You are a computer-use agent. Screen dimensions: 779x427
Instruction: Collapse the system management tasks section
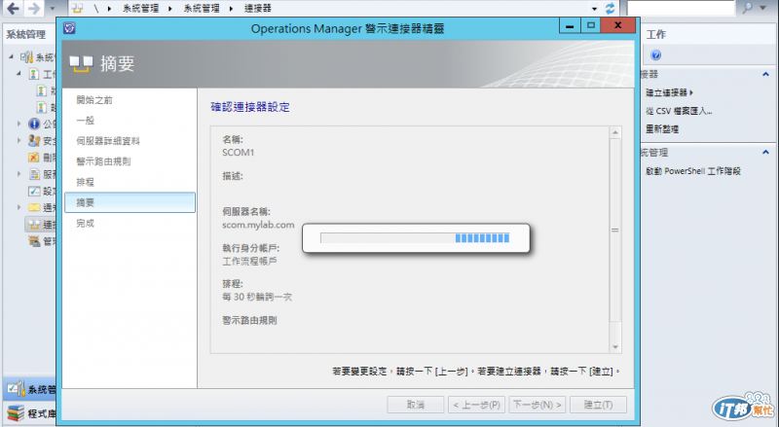pos(765,153)
